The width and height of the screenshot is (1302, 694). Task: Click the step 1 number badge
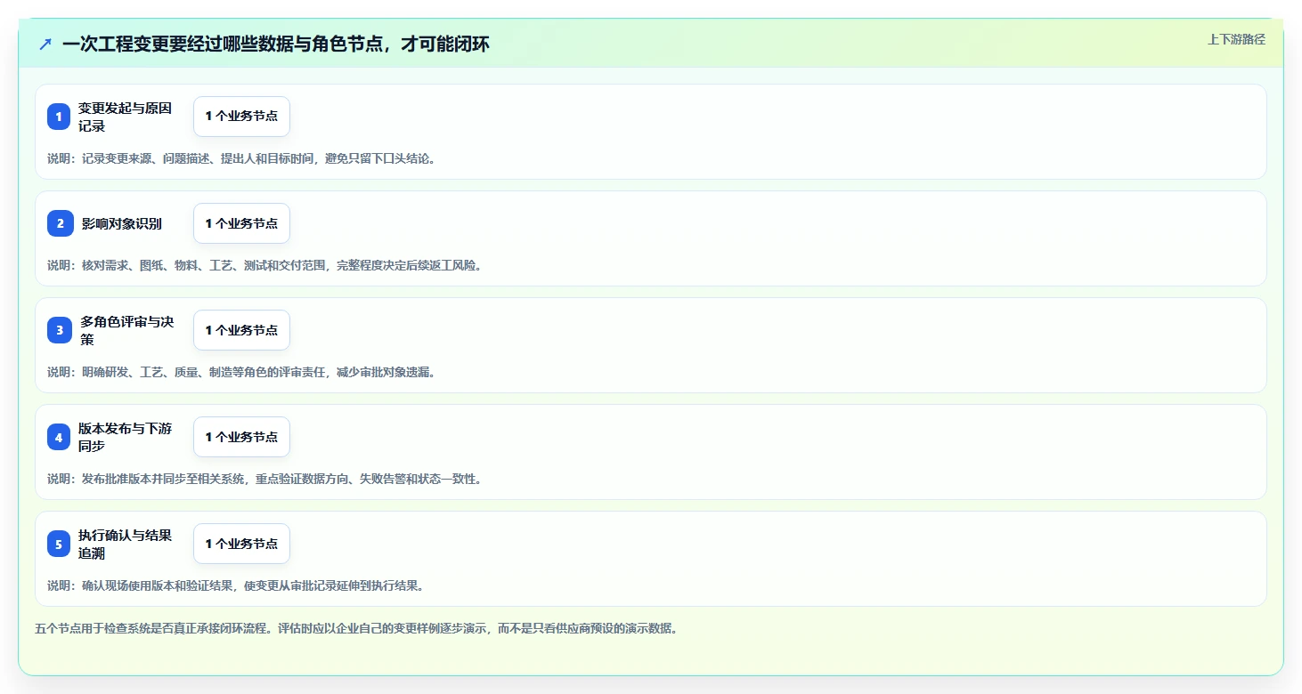pos(59,117)
